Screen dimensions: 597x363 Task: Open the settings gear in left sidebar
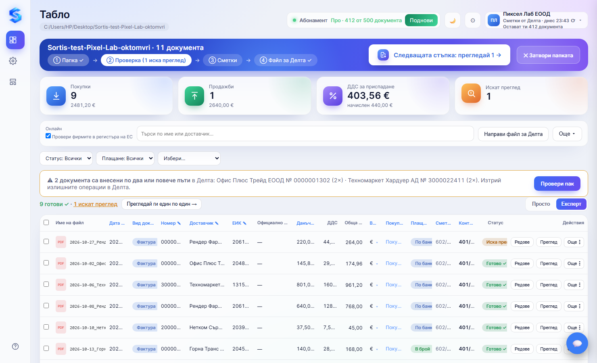pyautogui.click(x=13, y=61)
